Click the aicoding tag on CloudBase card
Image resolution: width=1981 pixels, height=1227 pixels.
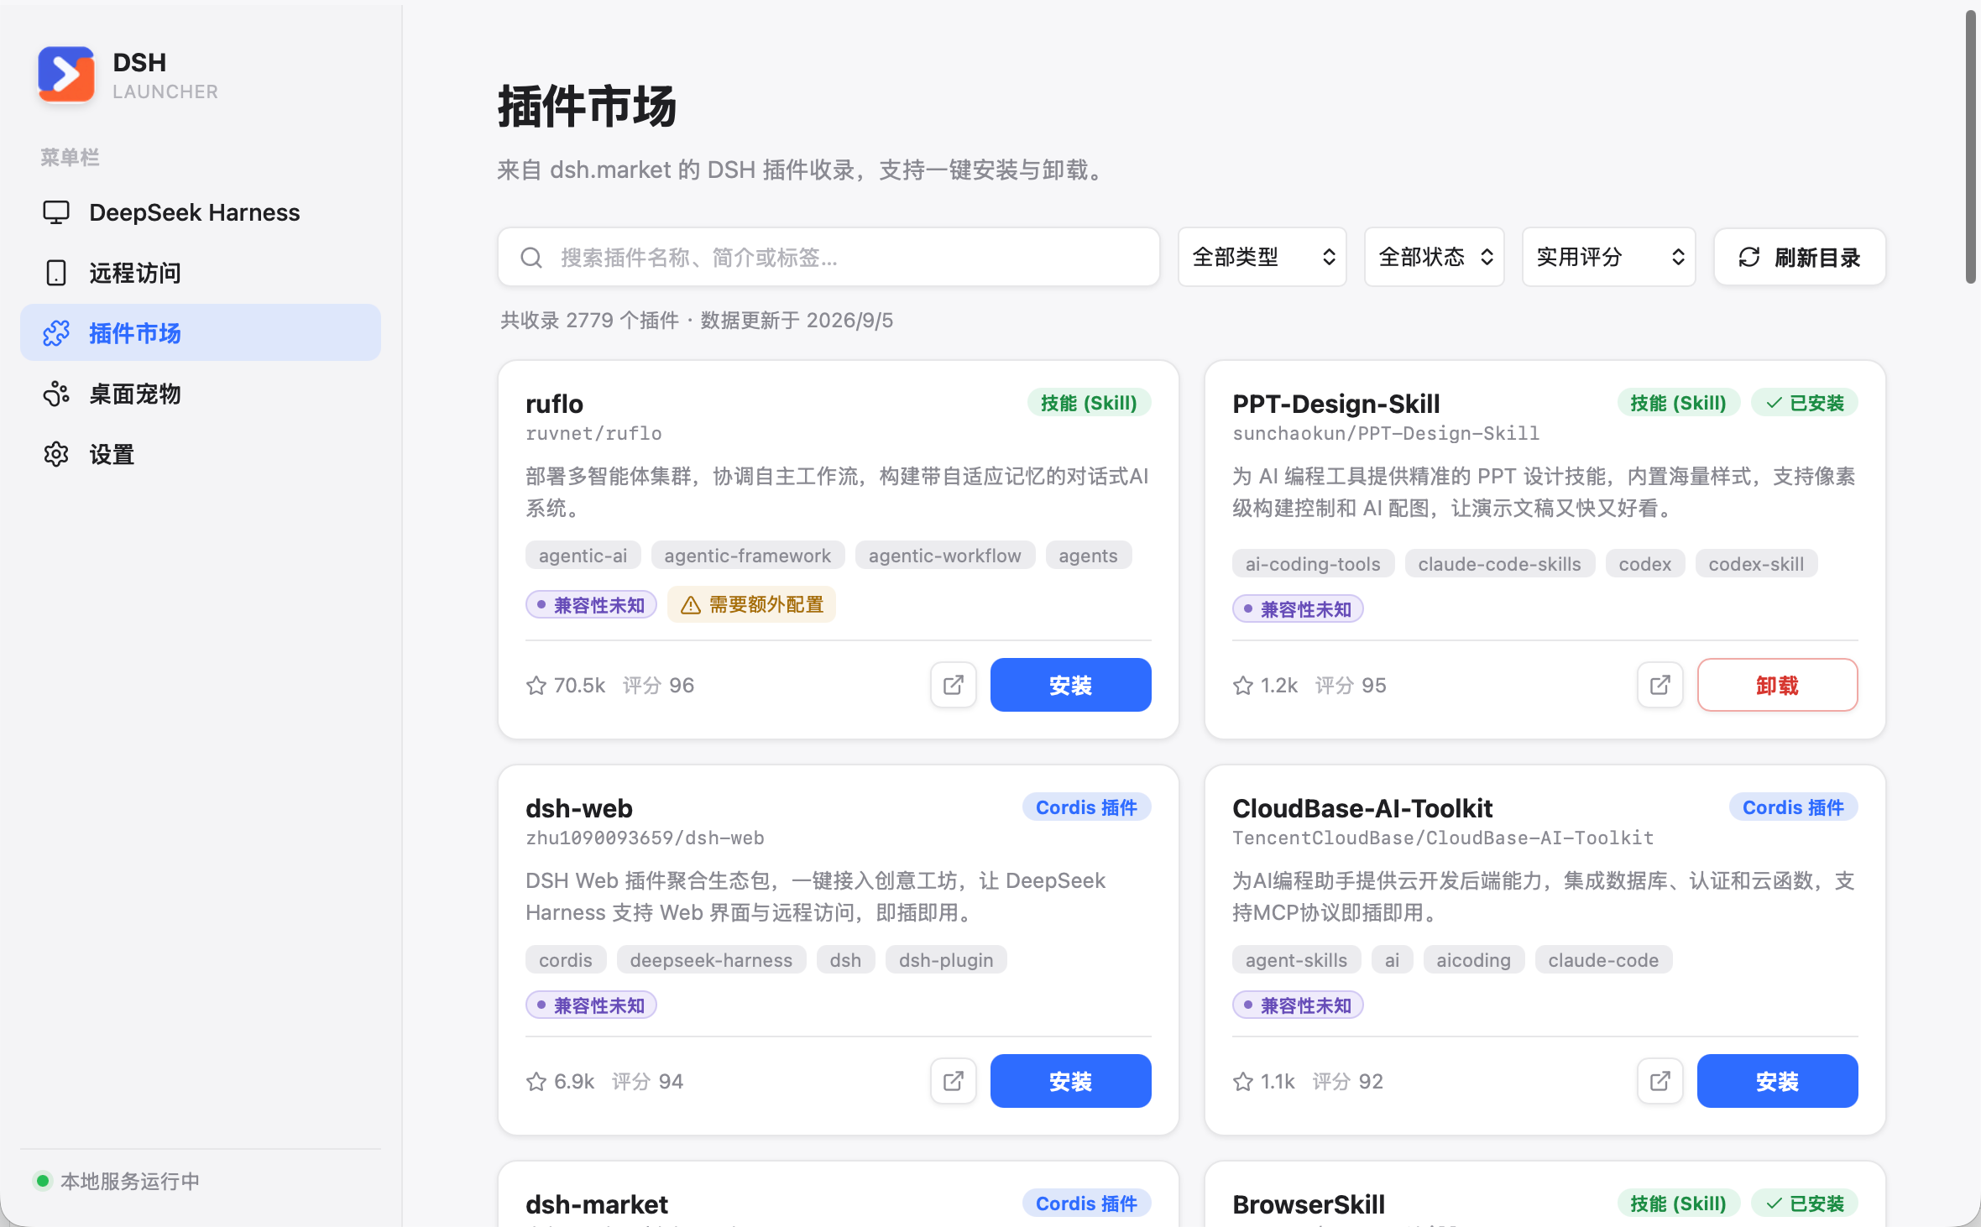click(1473, 960)
